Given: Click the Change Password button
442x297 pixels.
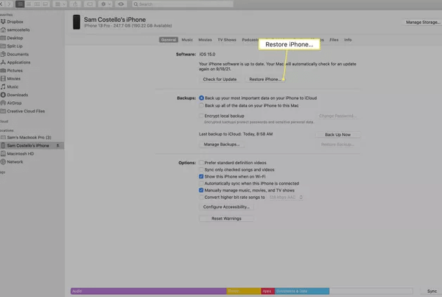Looking at the screenshot, I should click(x=337, y=116).
